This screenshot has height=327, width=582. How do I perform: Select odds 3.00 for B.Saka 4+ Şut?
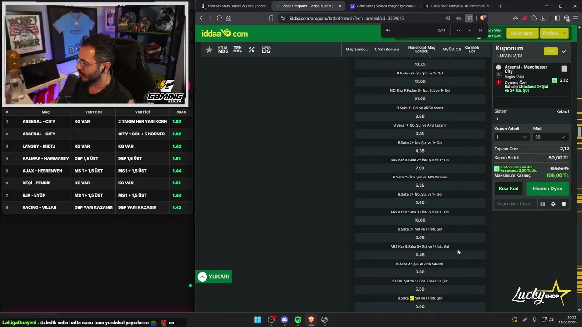(x=420, y=307)
